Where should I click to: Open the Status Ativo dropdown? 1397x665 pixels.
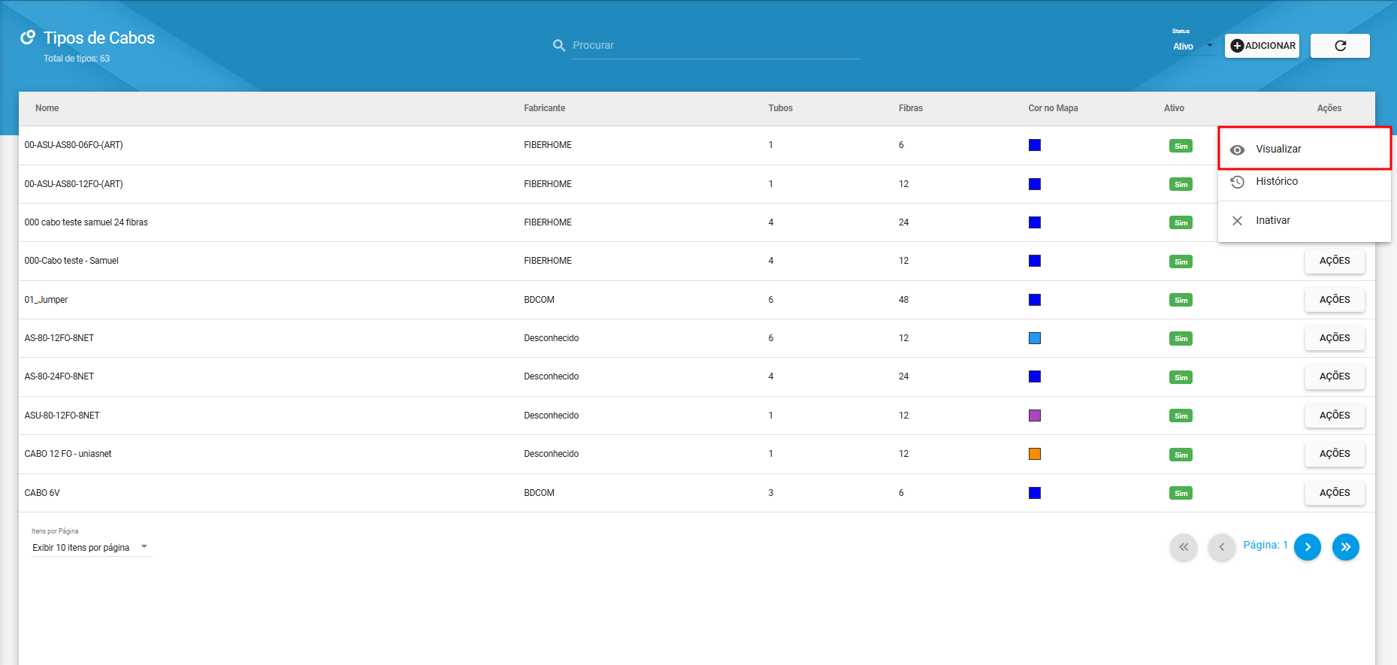(x=1193, y=46)
